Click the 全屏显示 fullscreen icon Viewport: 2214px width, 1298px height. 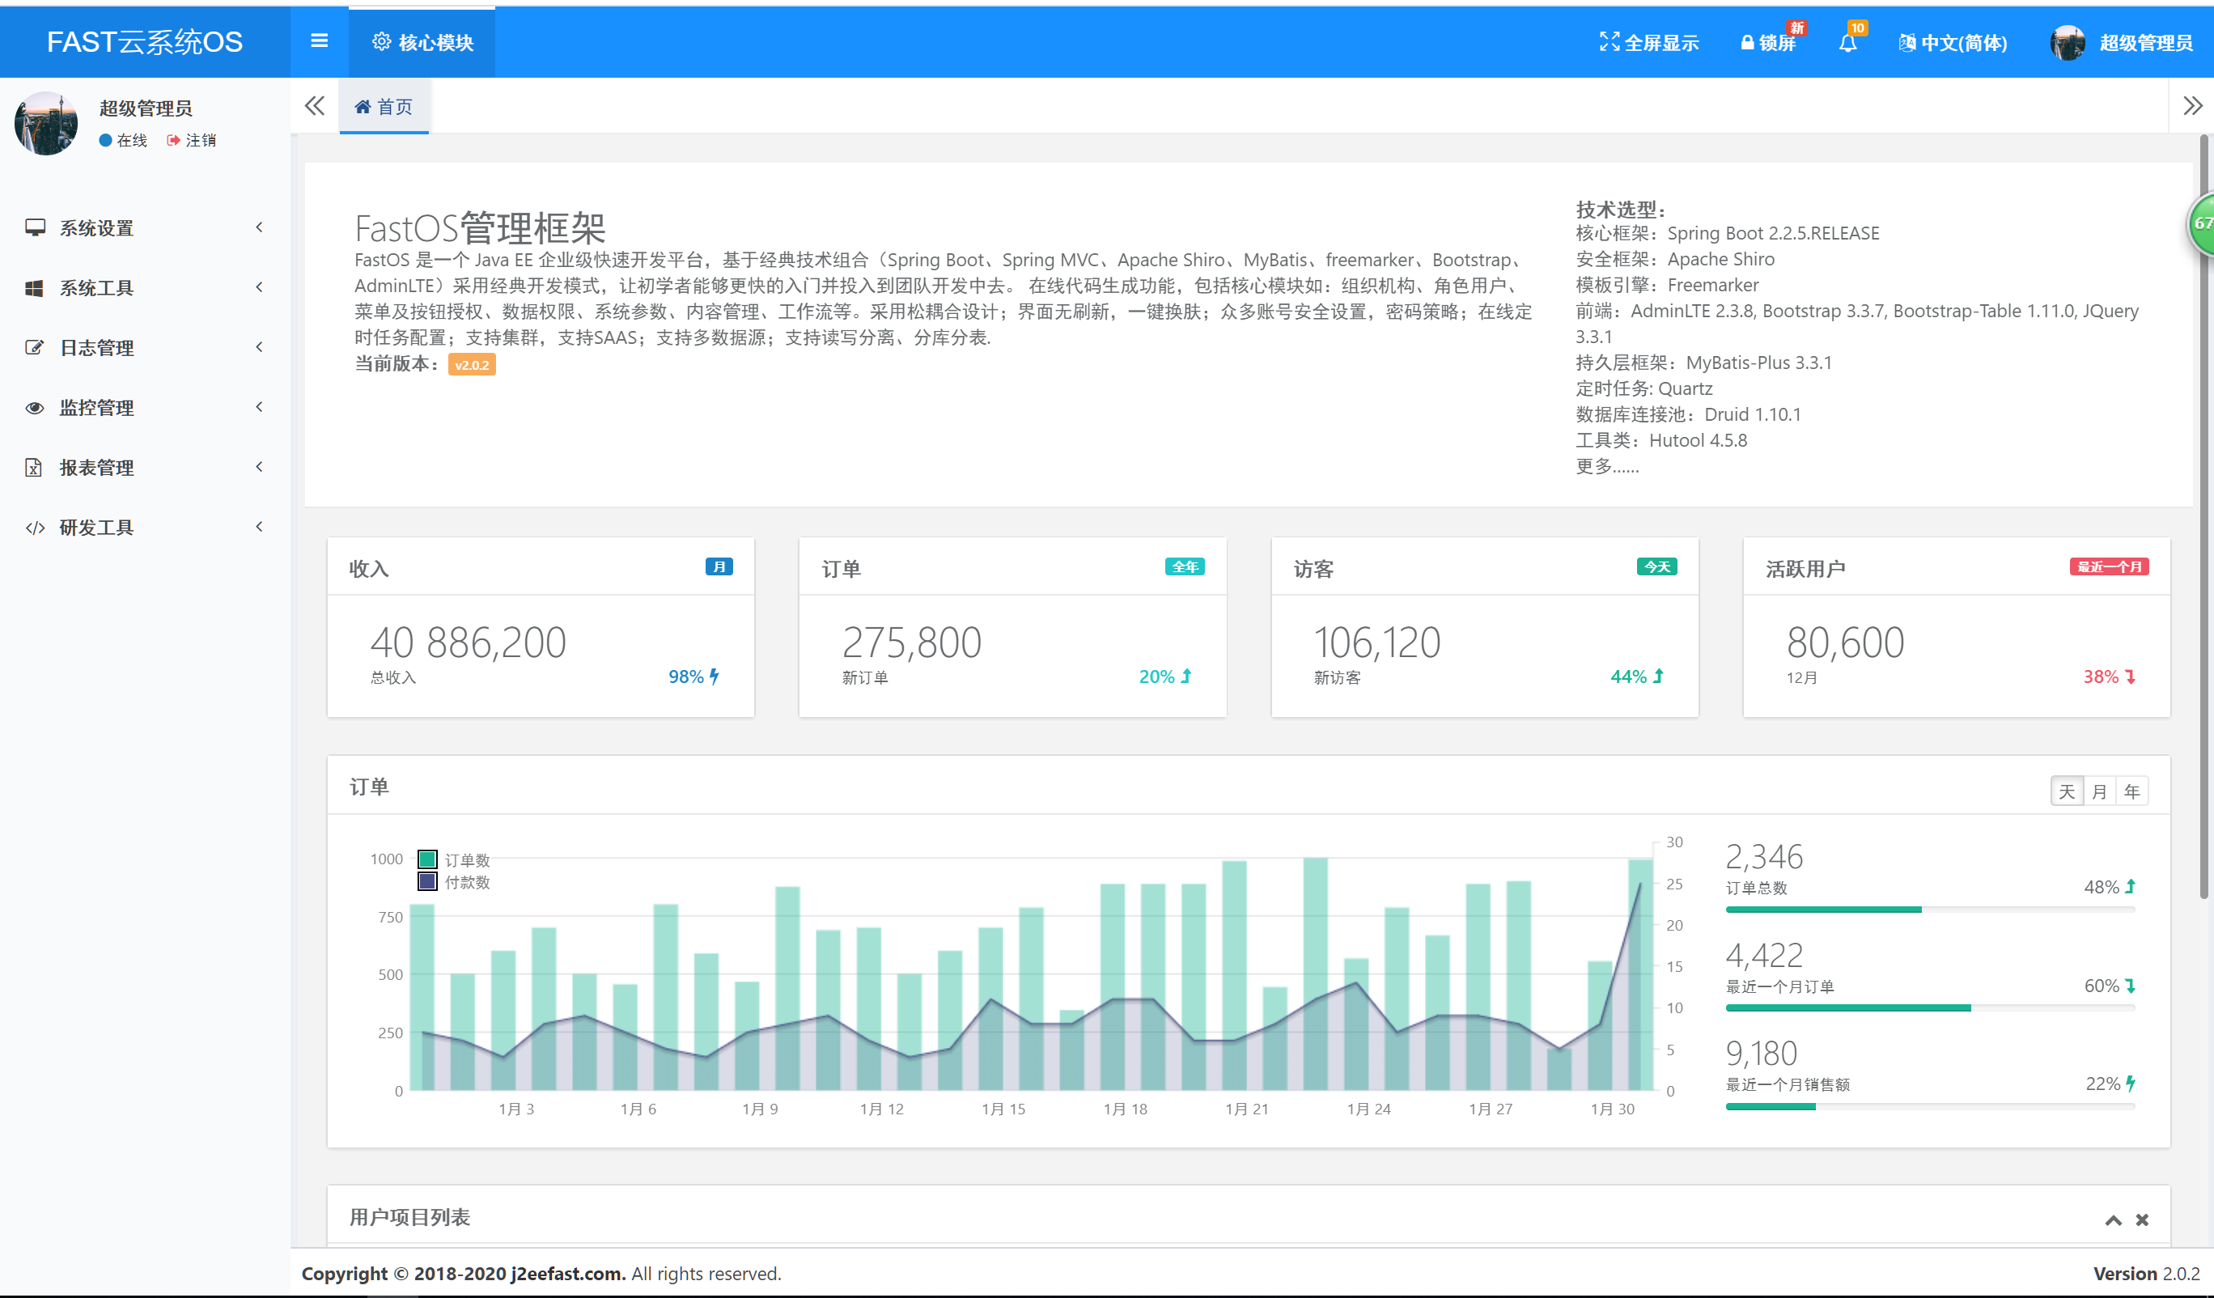tap(1609, 42)
